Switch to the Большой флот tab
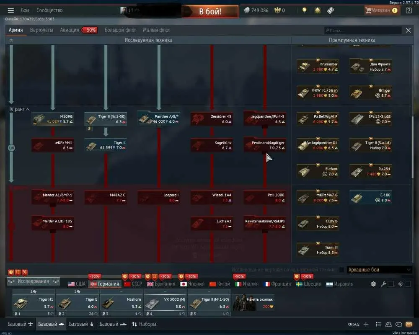This screenshot has width=419, height=335. [x=120, y=30]
